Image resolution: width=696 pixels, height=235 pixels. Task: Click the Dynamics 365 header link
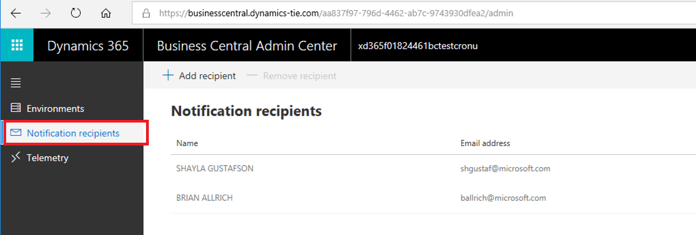(x=88, y=46)
